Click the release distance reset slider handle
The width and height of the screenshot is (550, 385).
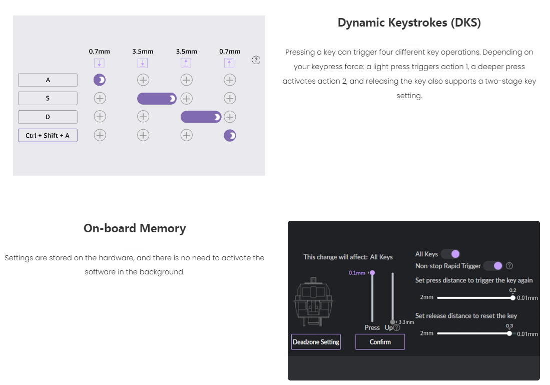click(x=509, y=333)
